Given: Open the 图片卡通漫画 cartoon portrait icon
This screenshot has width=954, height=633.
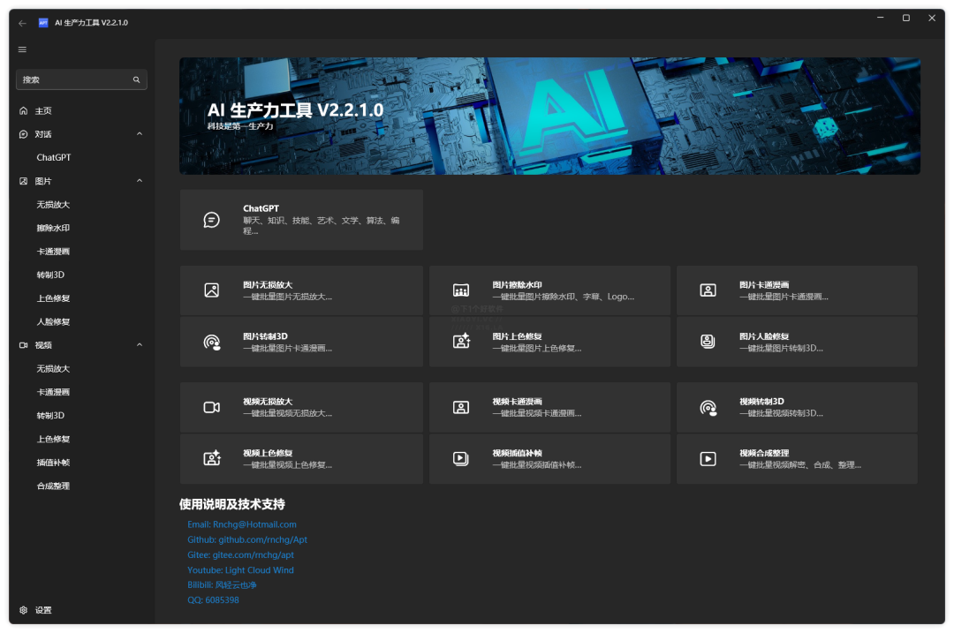Looking at the screenshot, I should point(708,290).
